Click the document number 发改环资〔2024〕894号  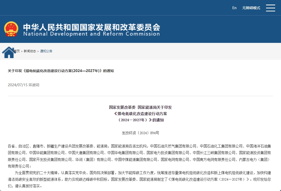[x=140, y=133]
